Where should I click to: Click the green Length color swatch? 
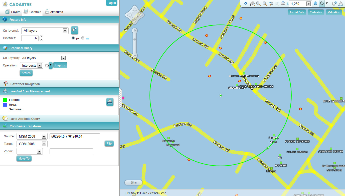[x=5, y=100]
